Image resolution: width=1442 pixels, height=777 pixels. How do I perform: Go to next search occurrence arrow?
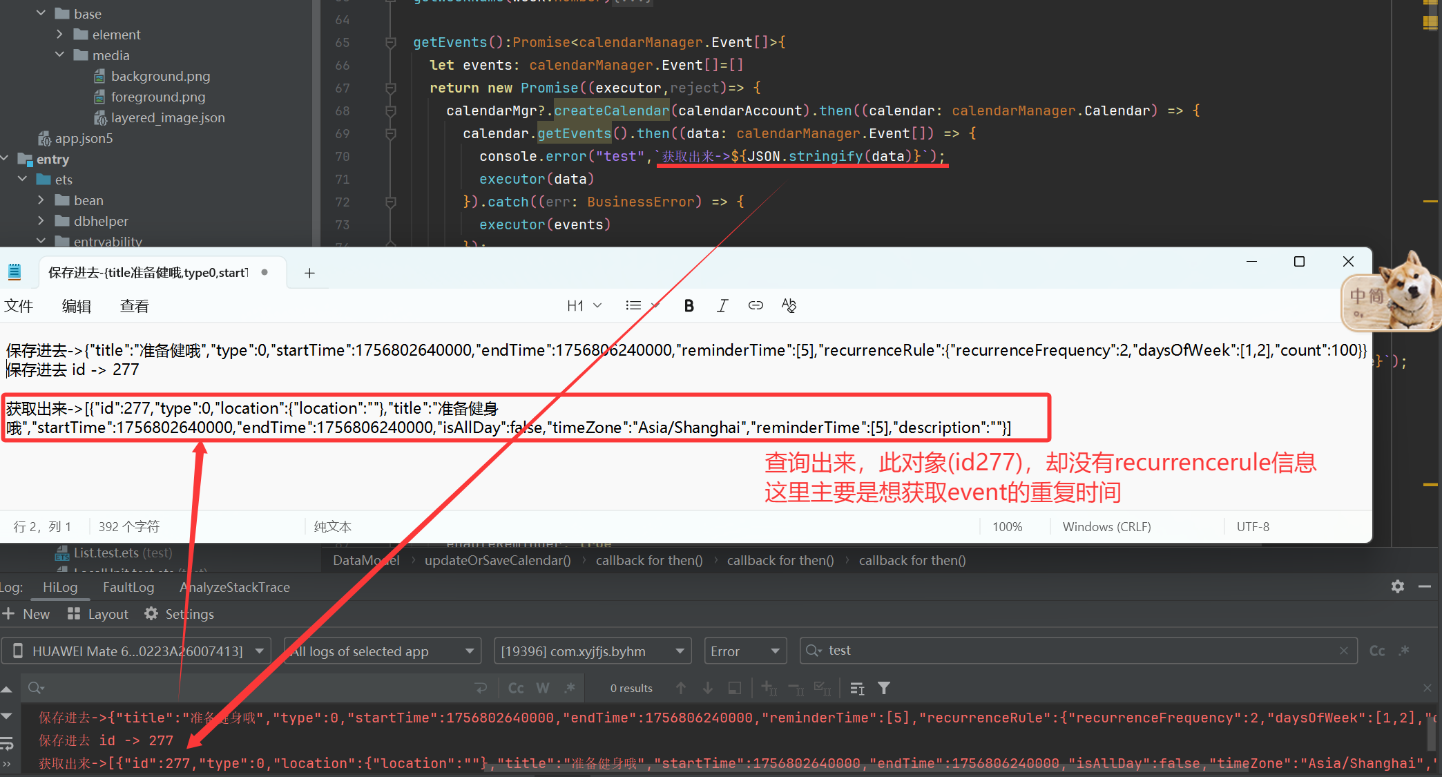pyautogui.click(x=708, y=688)
